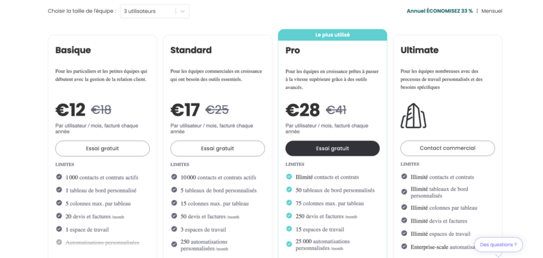Click the Ultimate plan building icon
543x258 pixels.
point(414,115)
